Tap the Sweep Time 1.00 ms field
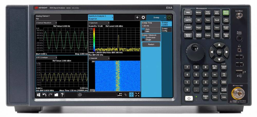This screenshot has width=257, height=117. (x=151, y=24)
